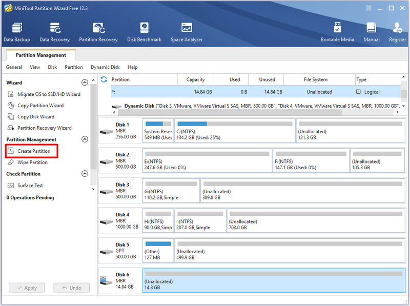Select the unallocated Logical row in table
Viewport: 410px width, 306px height.
256,92
